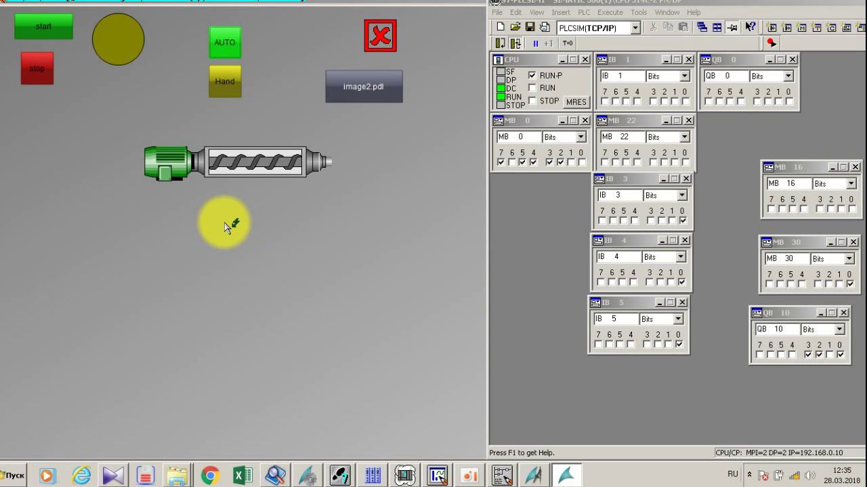Open the Execute menu
This screenshot has height=487, width=867.
(x=610, y=12)
